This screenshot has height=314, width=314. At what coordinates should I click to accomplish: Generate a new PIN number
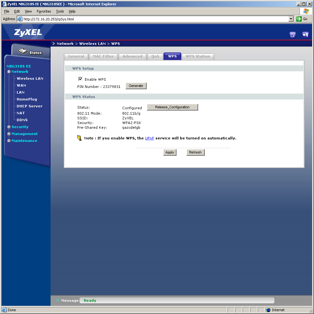pyautogui.click(x=136, y=86)
